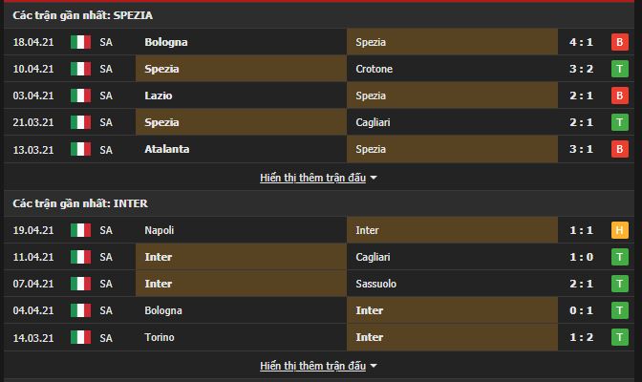Click red B result badge for Bologna–Spezia
The image size is (642, 382).
click(x=619, y=42)
